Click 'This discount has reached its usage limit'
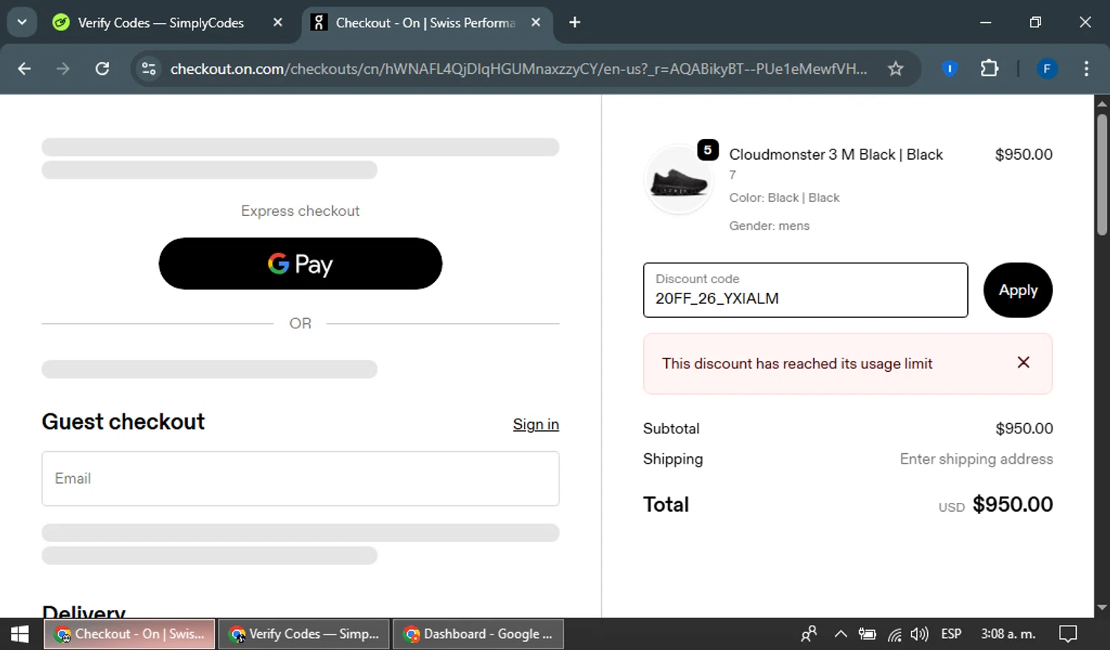The height and width of the screenshot is (650, 1110). (797, 364)
